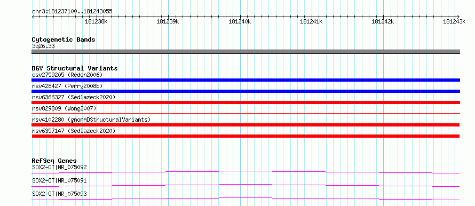The width and height of the screenshot is (475, 206).
Task: Open the SOX2-OT|NR_075091 transcript label
Action: (x=59, y=180)
